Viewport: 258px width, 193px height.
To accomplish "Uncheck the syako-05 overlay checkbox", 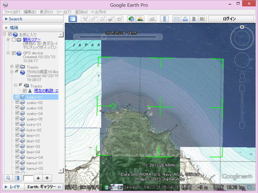I will pos(17,118).
